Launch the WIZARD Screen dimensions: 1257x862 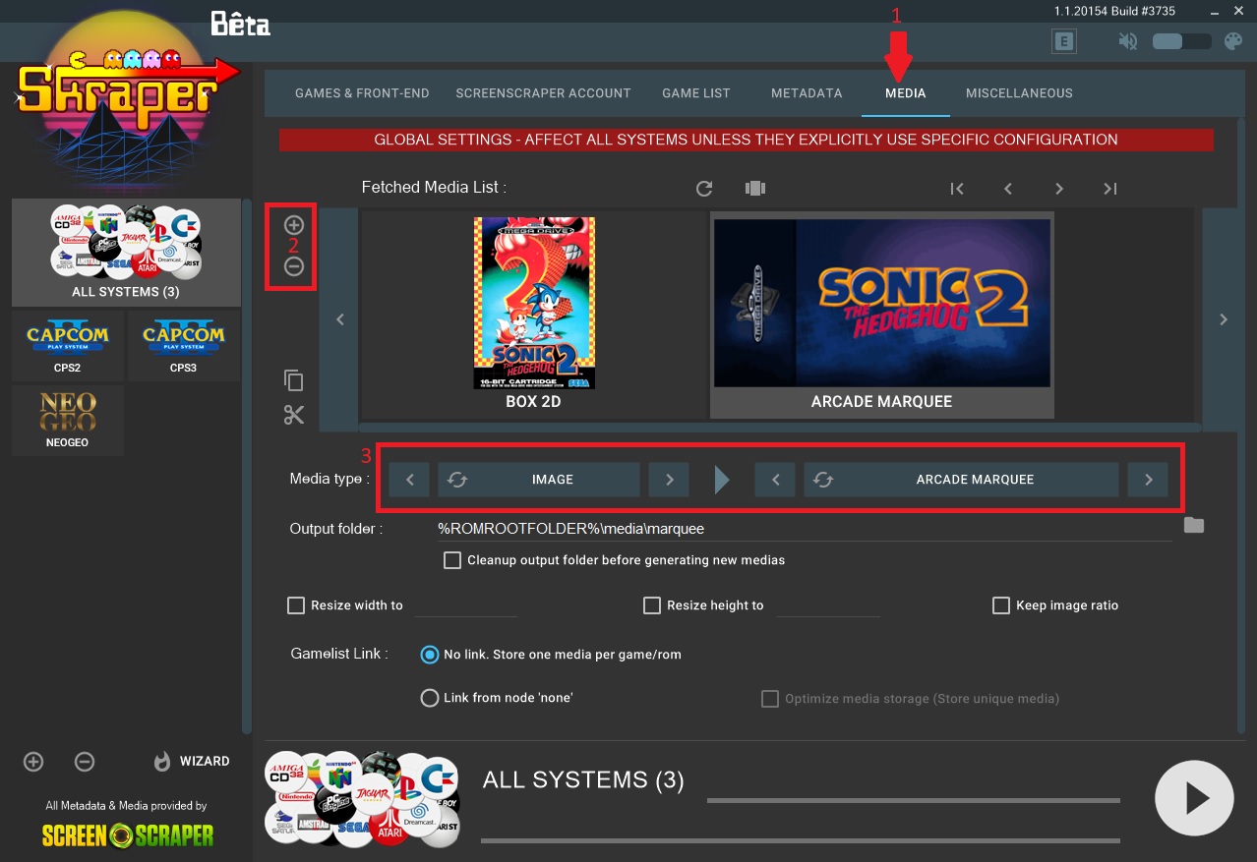pos(192,761)
